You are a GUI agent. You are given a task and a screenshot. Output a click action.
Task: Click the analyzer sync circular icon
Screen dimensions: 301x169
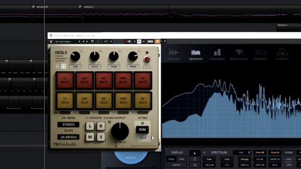point(195,165)
